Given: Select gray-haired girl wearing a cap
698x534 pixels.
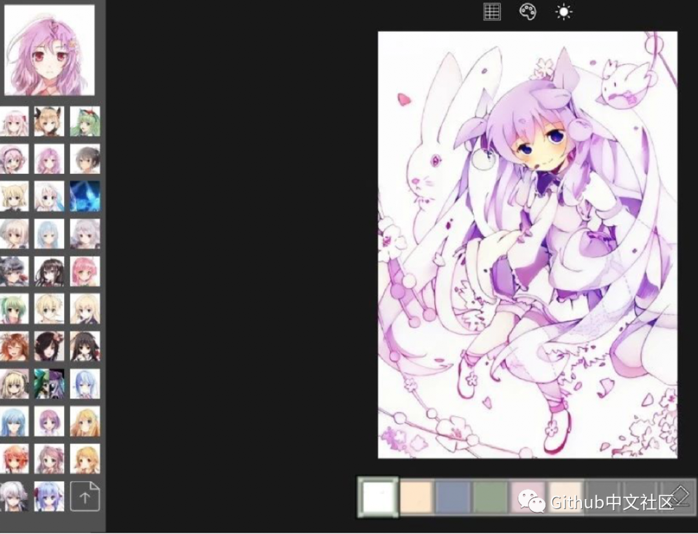Looking at the screenshot, I should (x=14, y=272).
